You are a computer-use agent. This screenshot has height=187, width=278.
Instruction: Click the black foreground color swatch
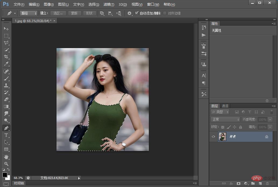(5, 175)
